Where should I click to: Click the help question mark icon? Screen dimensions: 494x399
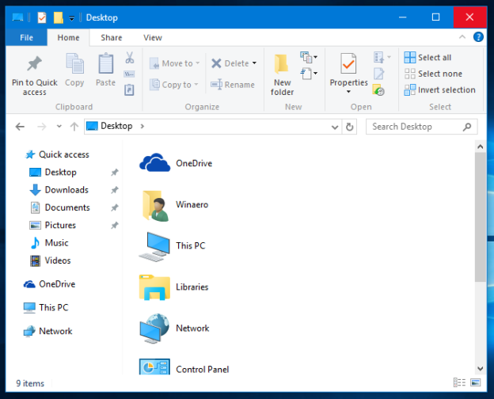(x=478, y=37)
